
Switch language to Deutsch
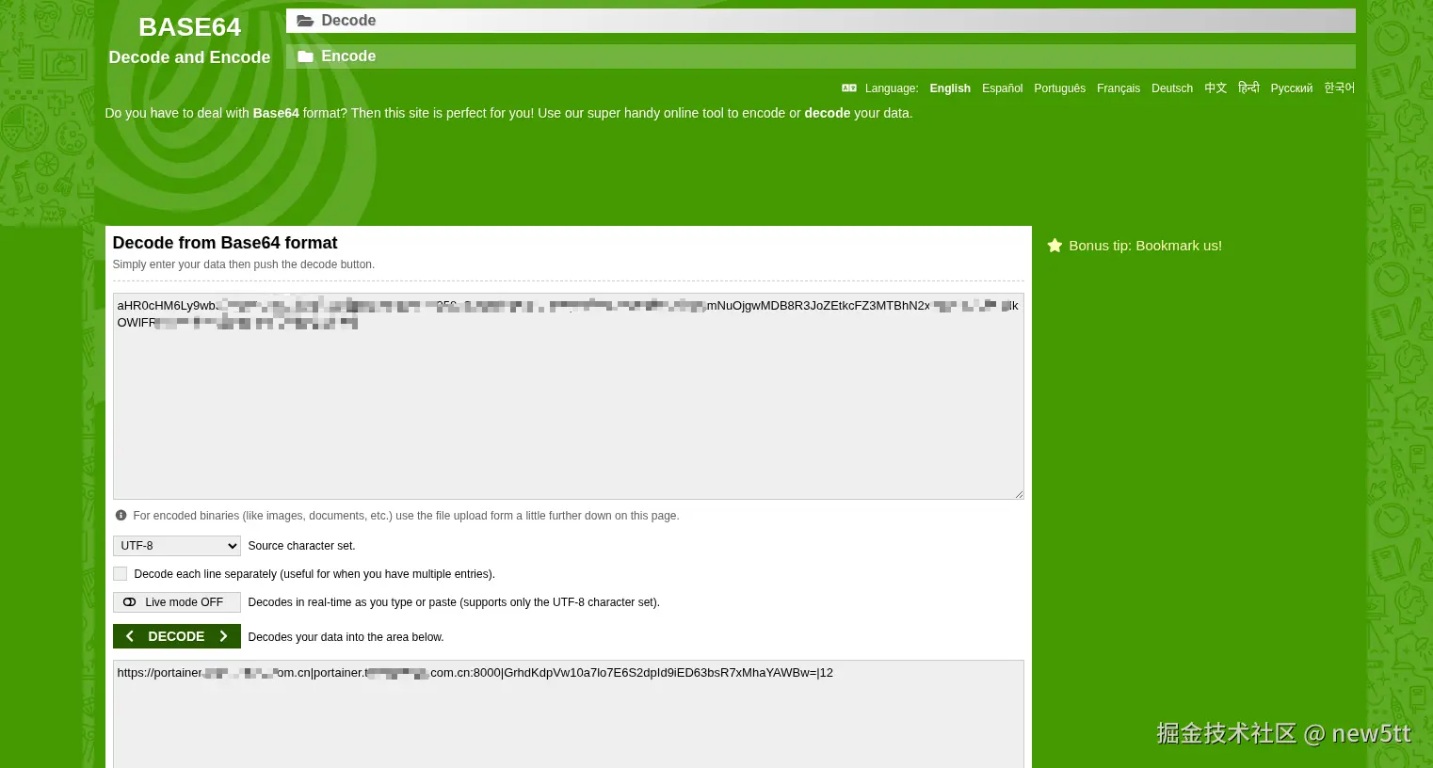(x=1172, y=88)
